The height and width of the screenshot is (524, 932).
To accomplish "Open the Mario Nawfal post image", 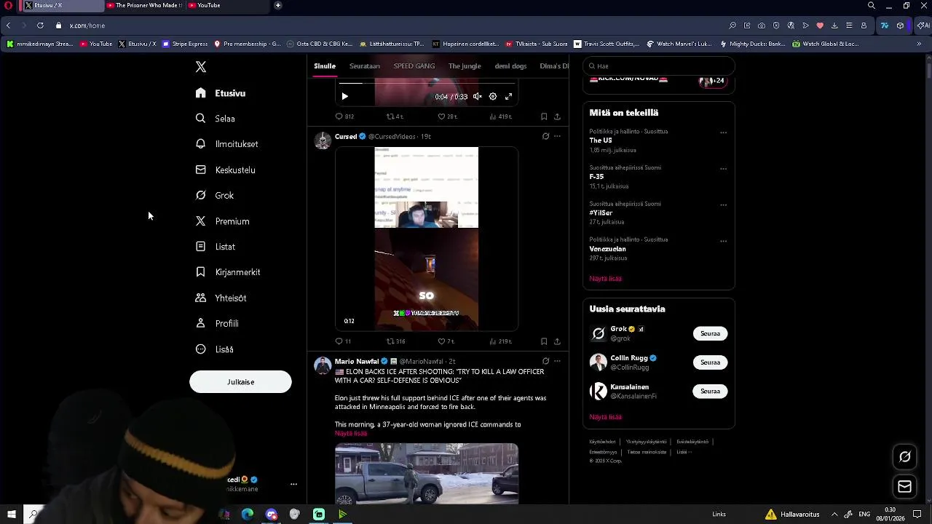I will [x=427, y=473].
